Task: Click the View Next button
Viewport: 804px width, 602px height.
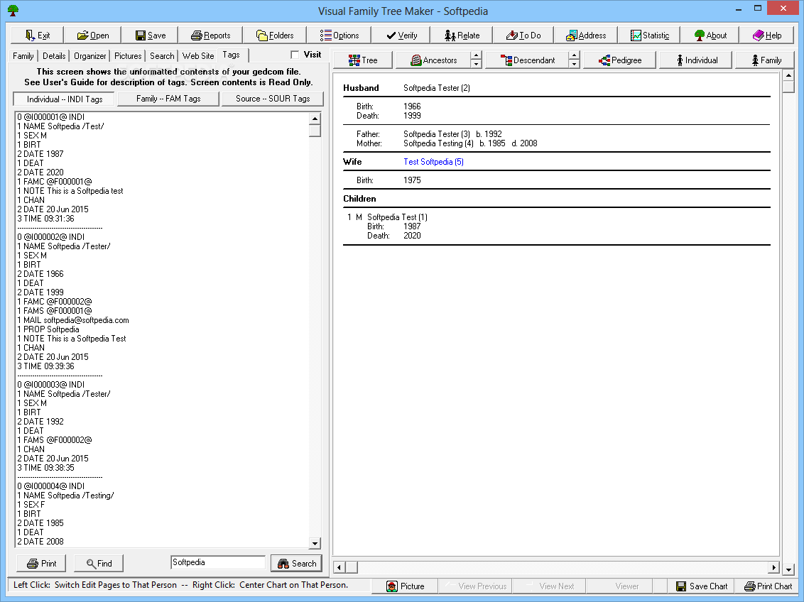Action: pos(549,586)
